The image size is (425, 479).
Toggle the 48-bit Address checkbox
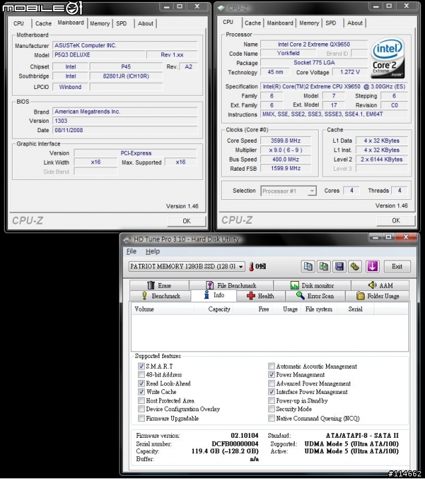pos(141,375)
